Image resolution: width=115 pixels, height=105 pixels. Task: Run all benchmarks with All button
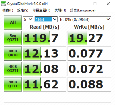pos(13,23)
